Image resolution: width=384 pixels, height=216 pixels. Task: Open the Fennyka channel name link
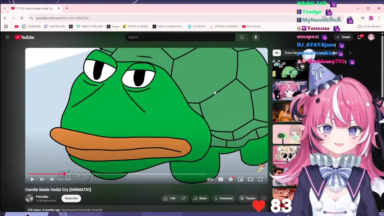(x=42, y=196)
